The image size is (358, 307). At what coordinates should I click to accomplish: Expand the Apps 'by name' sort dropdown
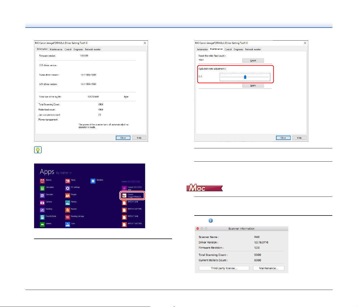[64, 173]
